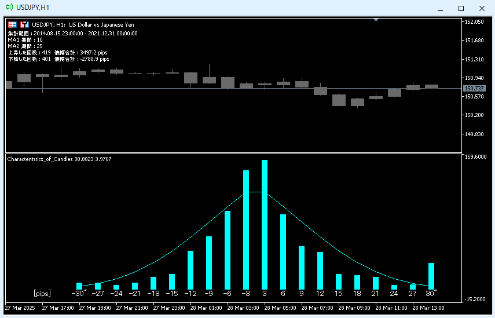Select the cyan bar above the -3 label

(246, 230)
